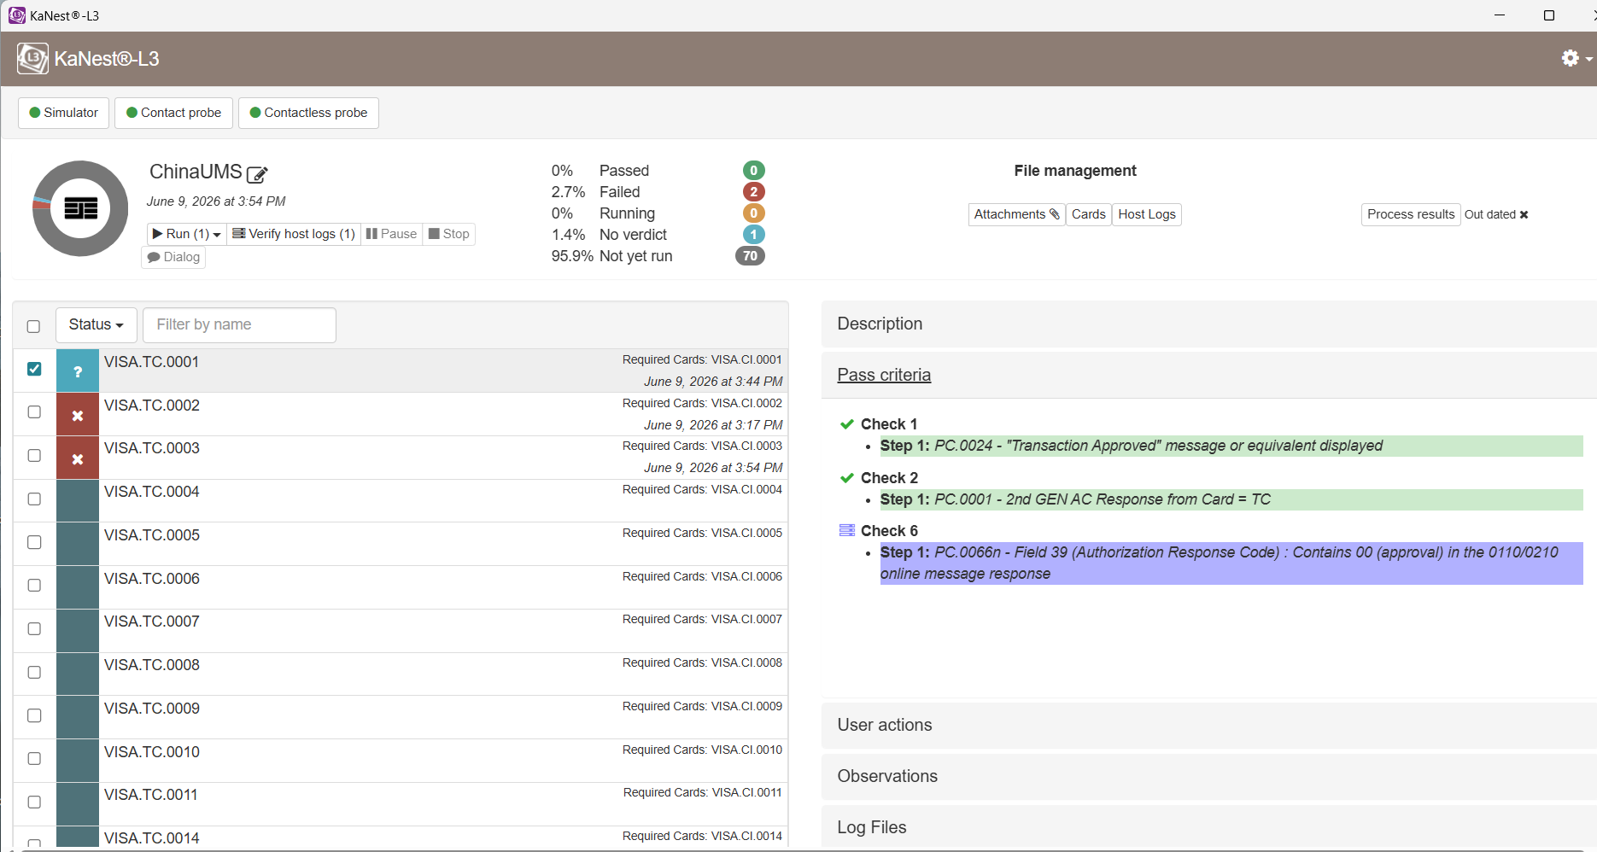Check the VISA.TC.0010 checkbox
The height and width of the screenshot is (852, 1597).
(34, 758)
